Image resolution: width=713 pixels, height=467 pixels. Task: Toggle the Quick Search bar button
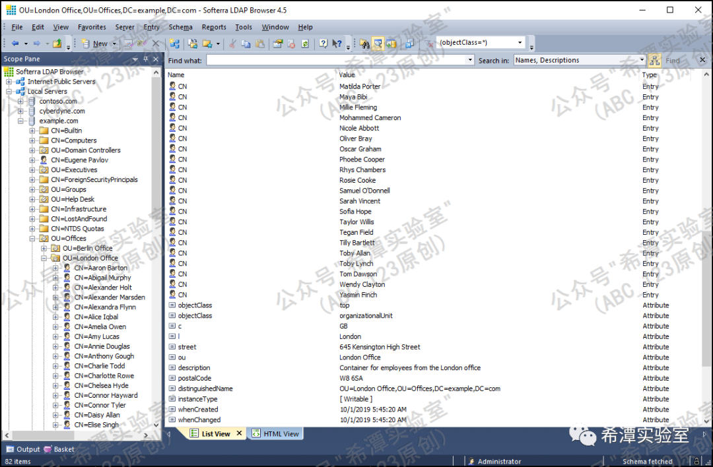(378, 44)
